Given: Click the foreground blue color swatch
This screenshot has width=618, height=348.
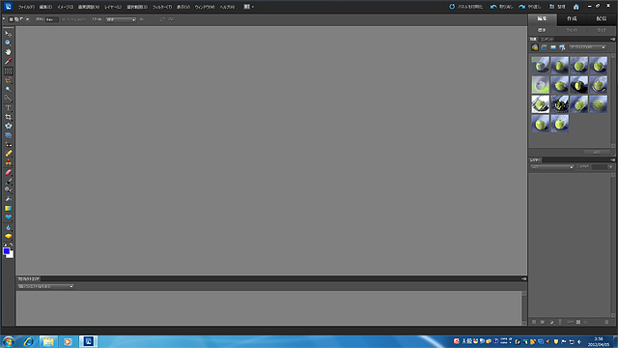Looking at the screenshot, I should coord(7,251).
